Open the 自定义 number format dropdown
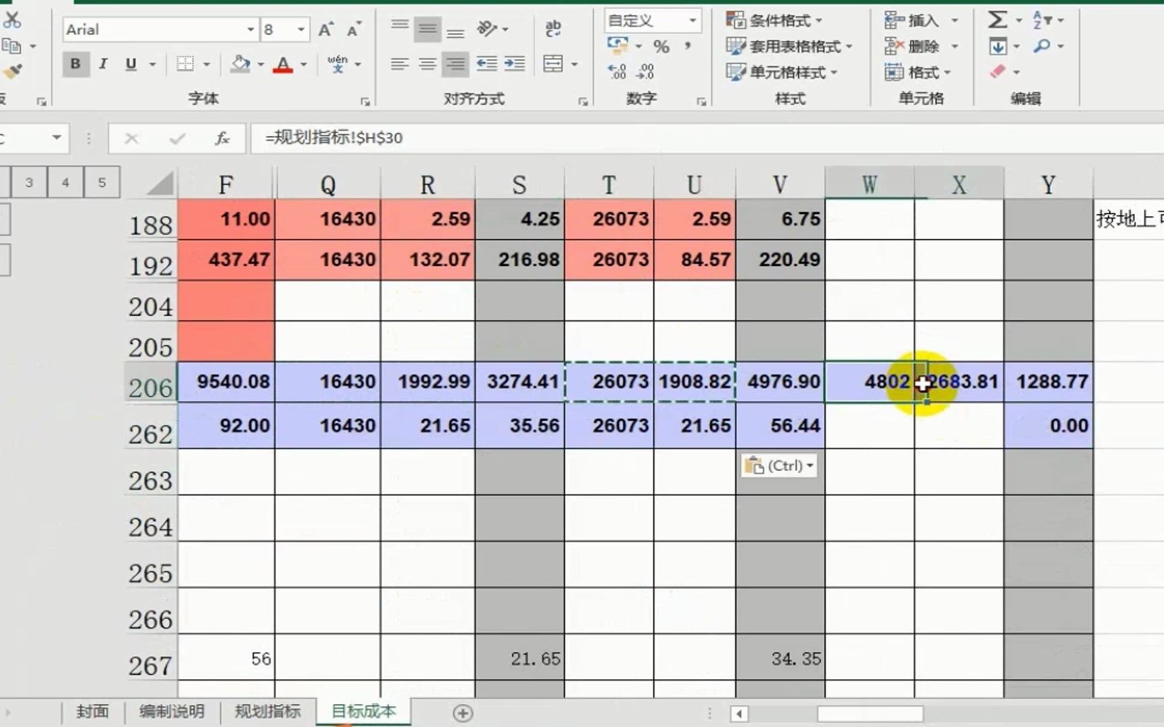Image resolution: width=1164 pixels, height=727 pixels. coord(692,21)
